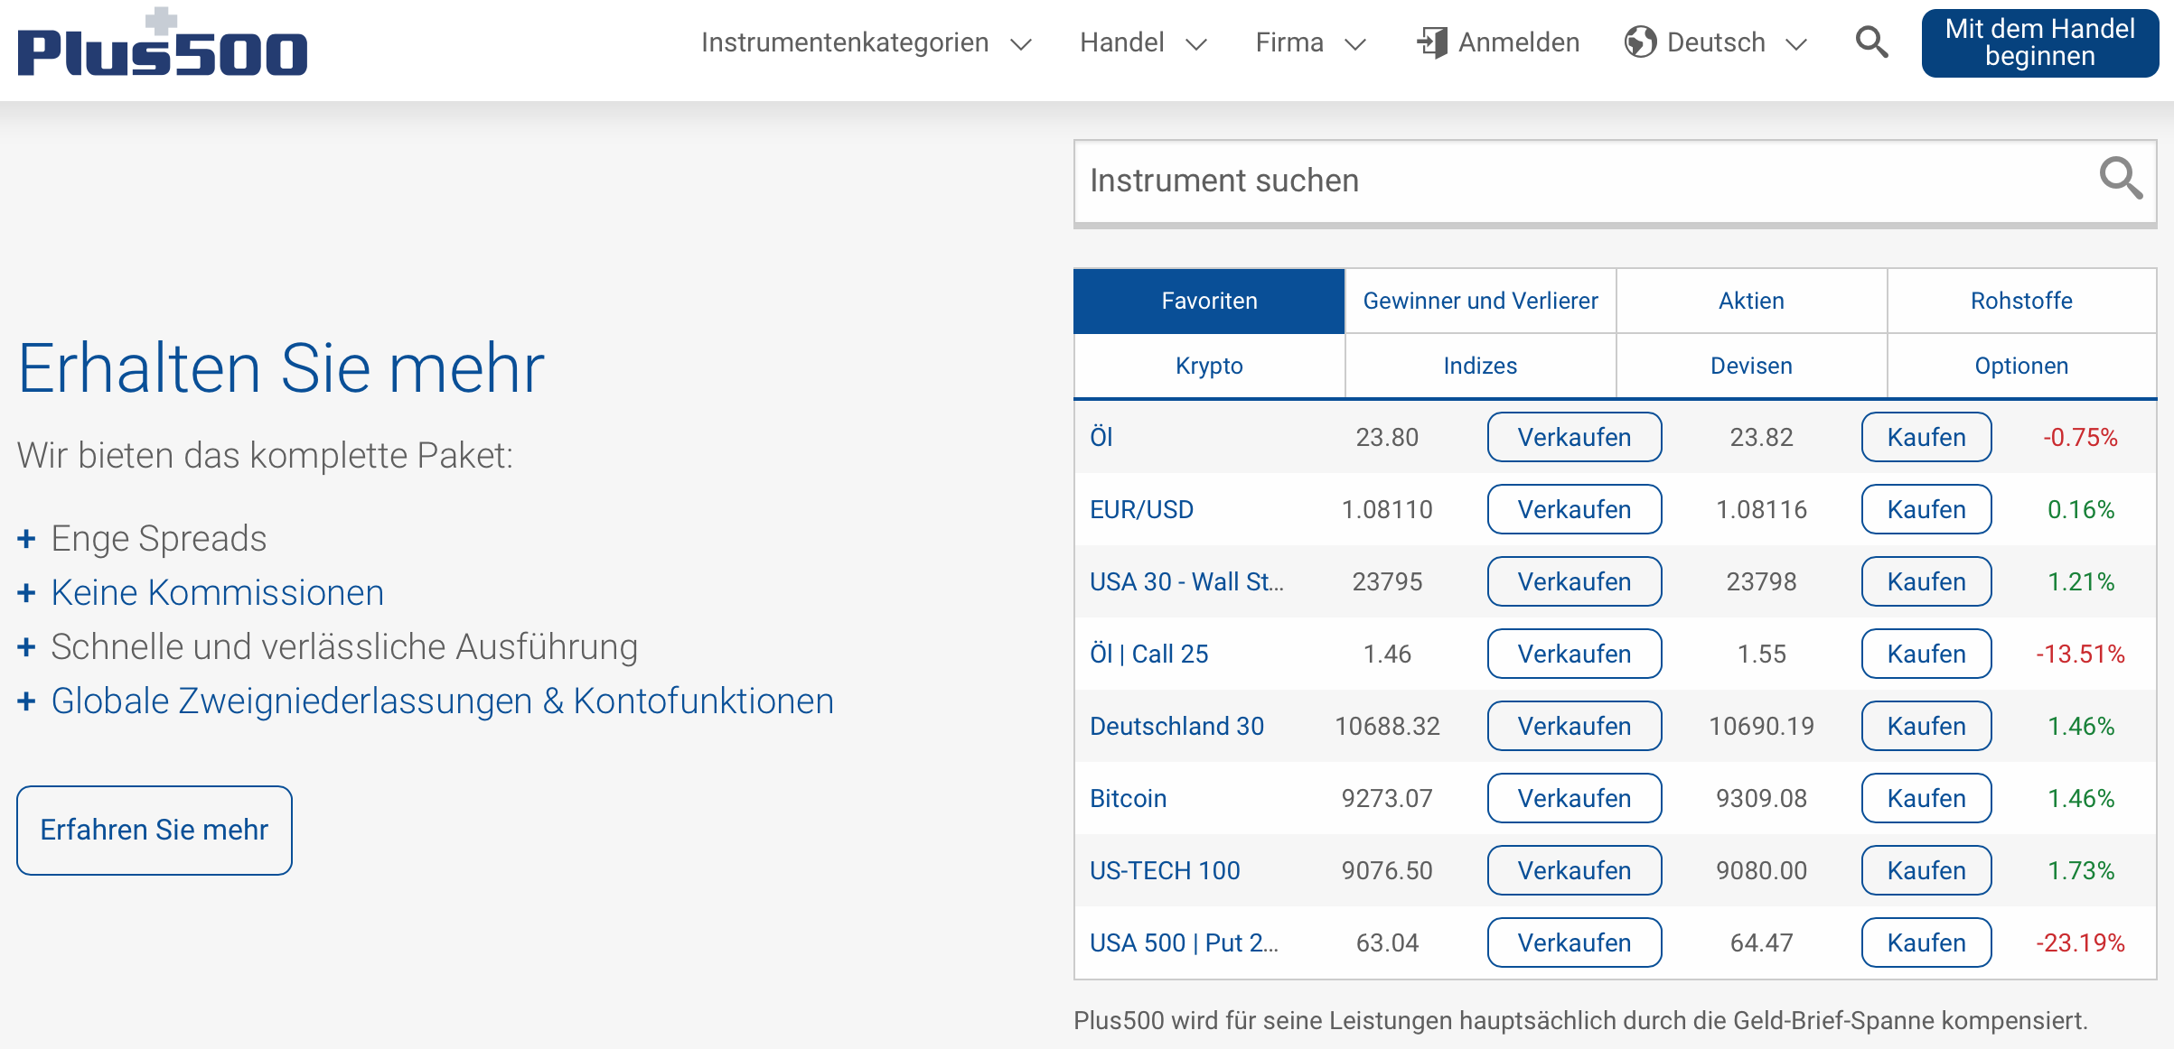Click the Keine Kommissionen link
The width and height of the screenshot is (2174, 1049).
click(x=218, y=593)
